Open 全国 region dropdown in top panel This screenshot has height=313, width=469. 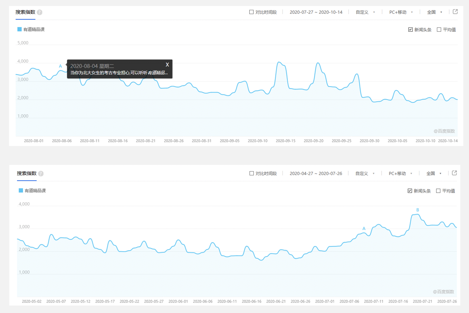[435, 12]
